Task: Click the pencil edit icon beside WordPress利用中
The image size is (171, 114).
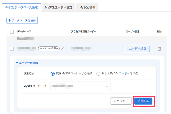Action: [x=63, y=48]
